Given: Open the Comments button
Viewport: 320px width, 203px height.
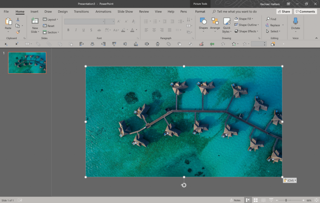Looking at the screenshot, I should (305, 12).
